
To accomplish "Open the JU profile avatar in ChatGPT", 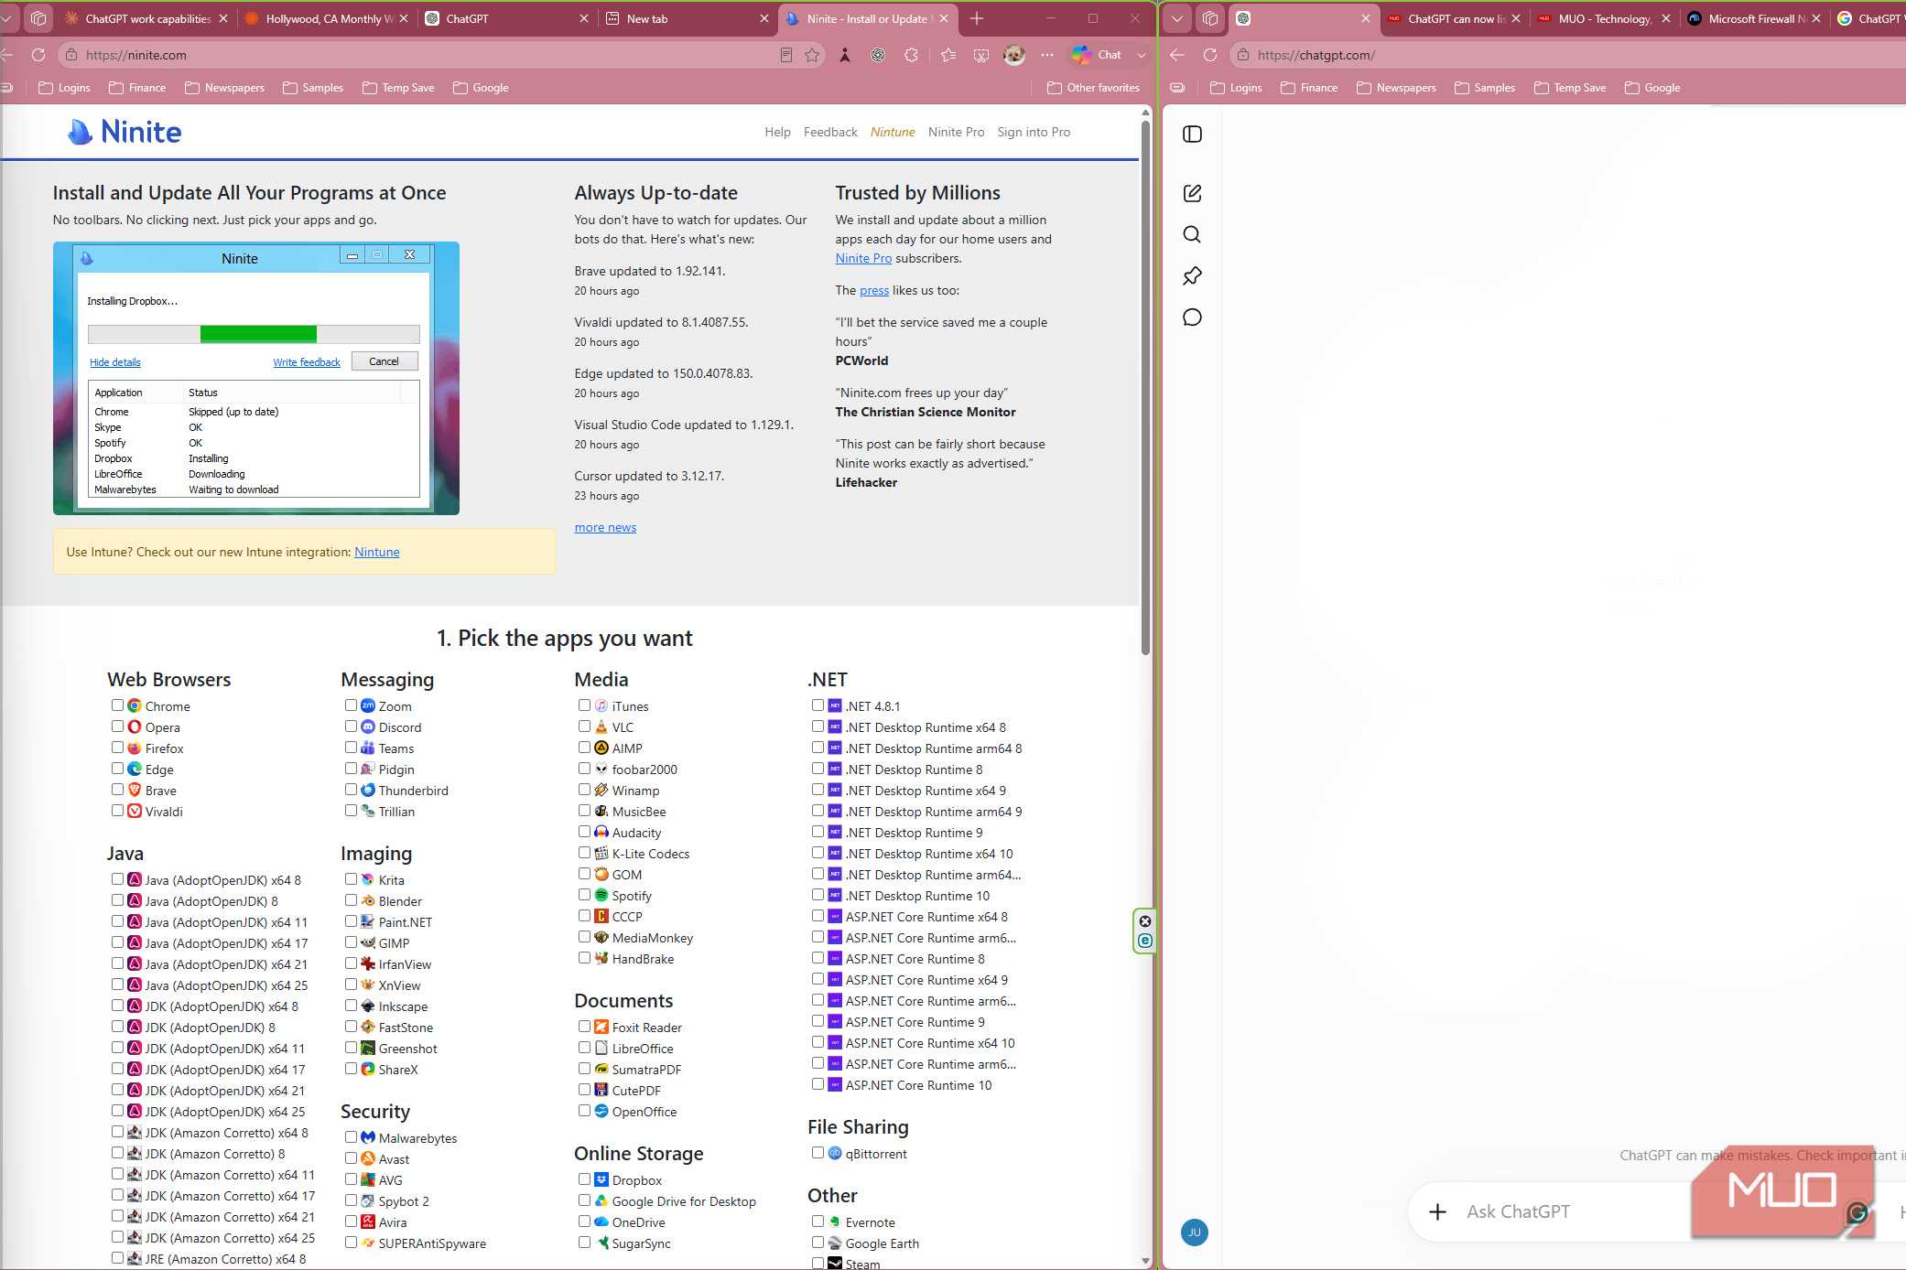I will 1194,1232.
